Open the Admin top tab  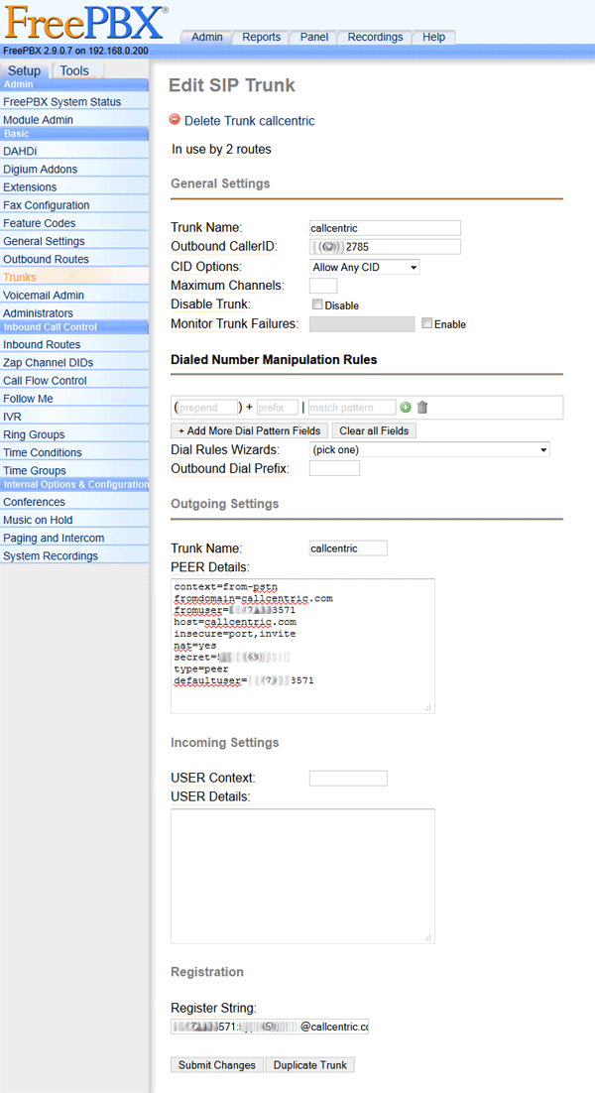[x=207, y=37]
